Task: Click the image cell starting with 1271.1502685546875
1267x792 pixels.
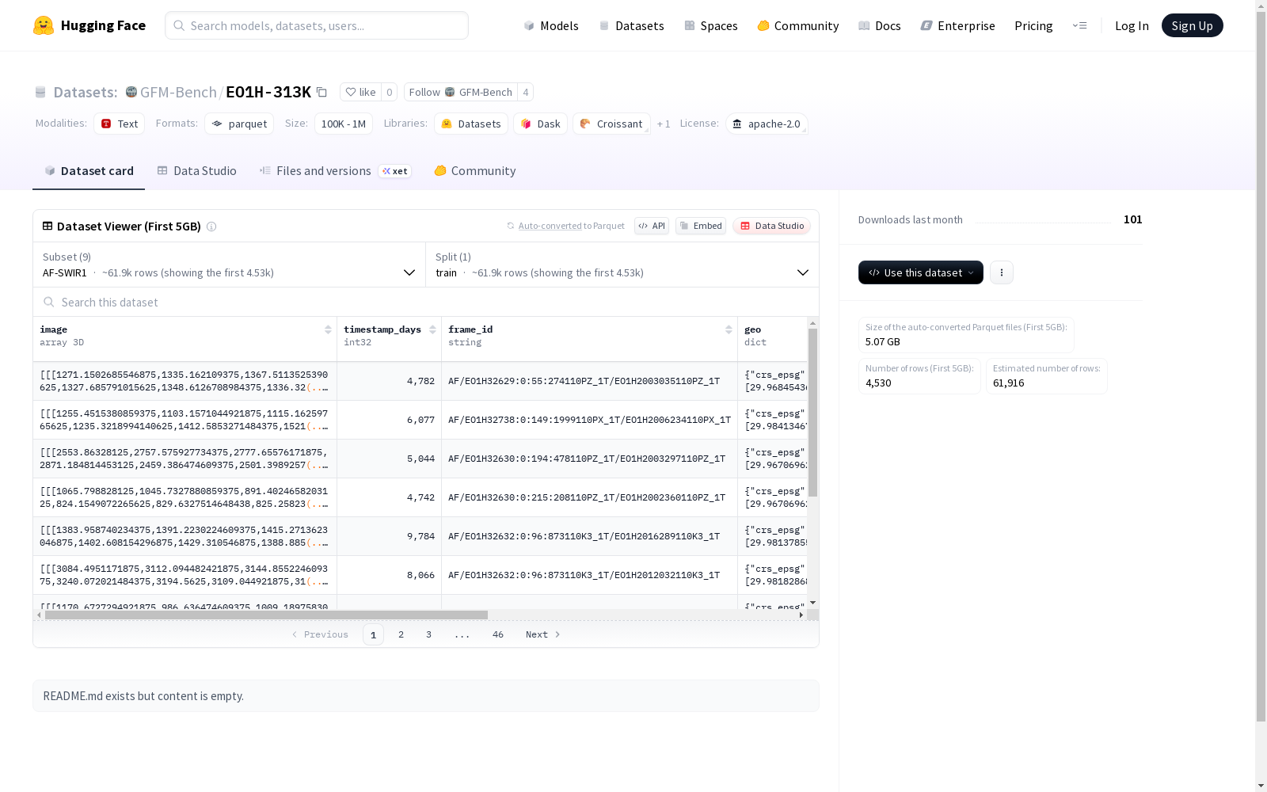Action: 185,381
